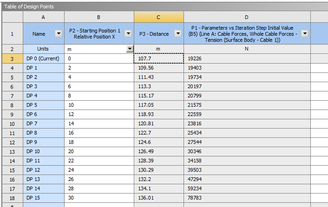Select tension value 19226
This screenshot has width=328, height=207.
pyautogui.click(x=247, y=58)
